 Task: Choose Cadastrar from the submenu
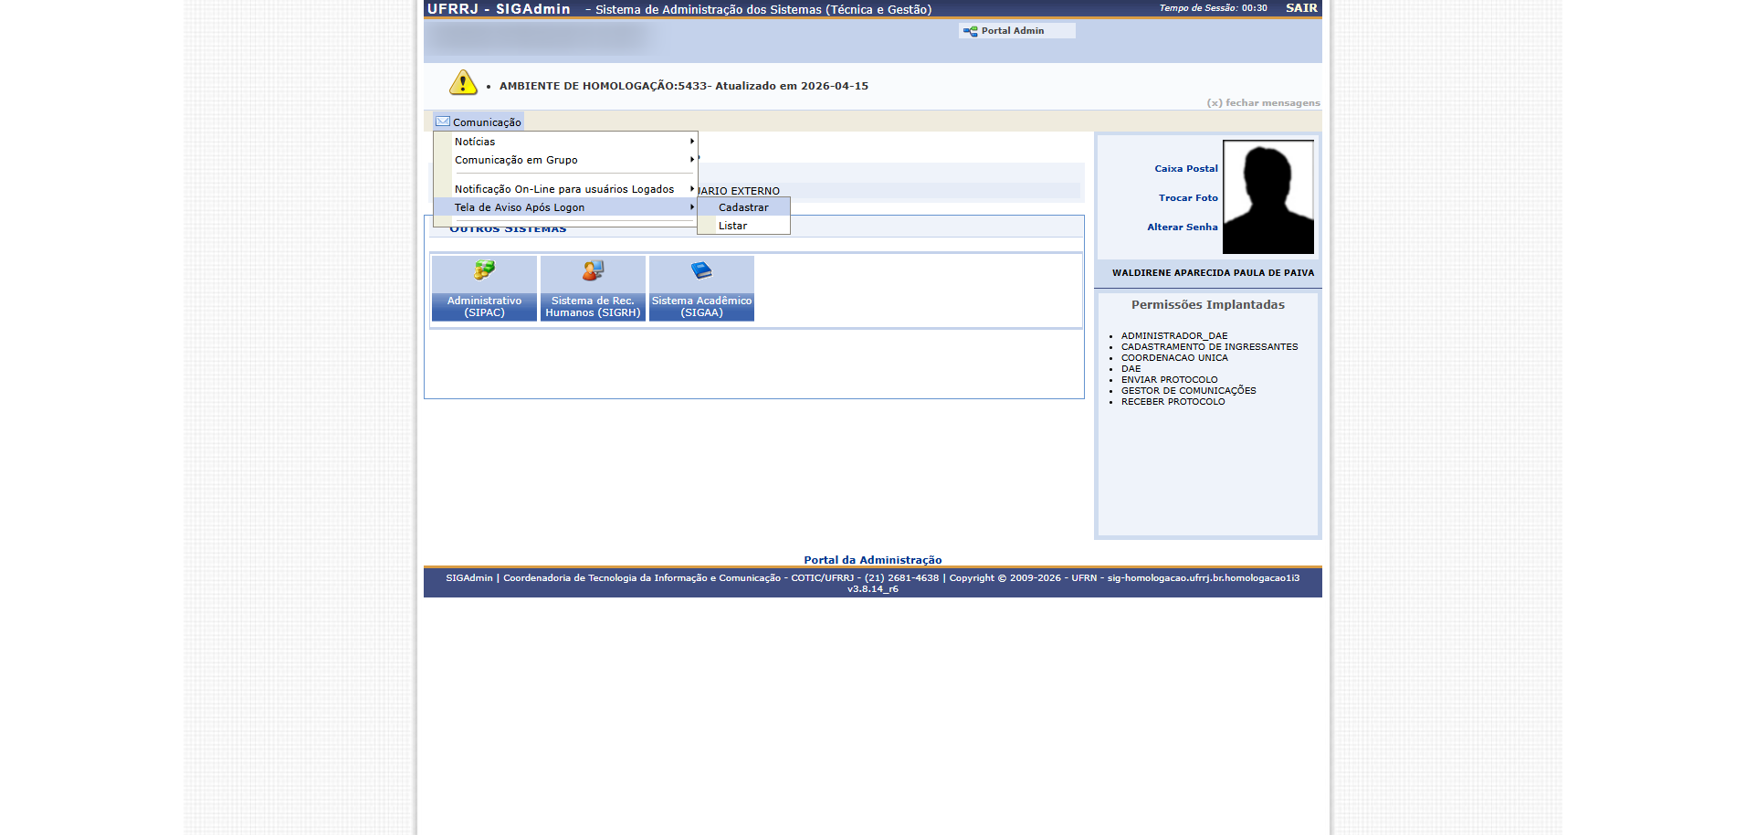pyautogui.click(x=743, y=207)
